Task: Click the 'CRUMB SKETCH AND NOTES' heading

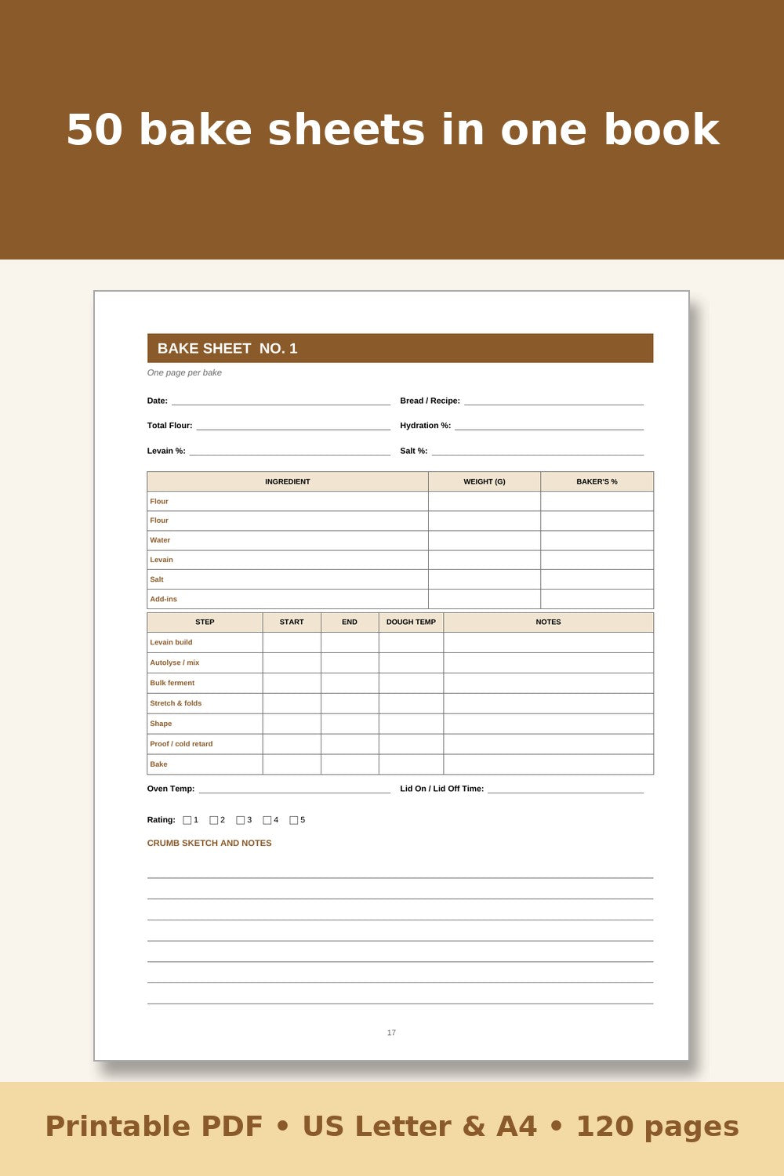Action: click(209, 843)
